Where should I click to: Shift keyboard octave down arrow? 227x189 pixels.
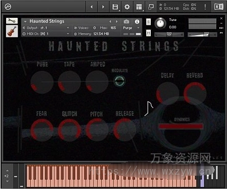7,181
